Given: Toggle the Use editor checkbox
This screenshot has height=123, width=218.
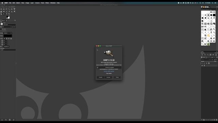Looking at the screenshot, I should [1, 29].
